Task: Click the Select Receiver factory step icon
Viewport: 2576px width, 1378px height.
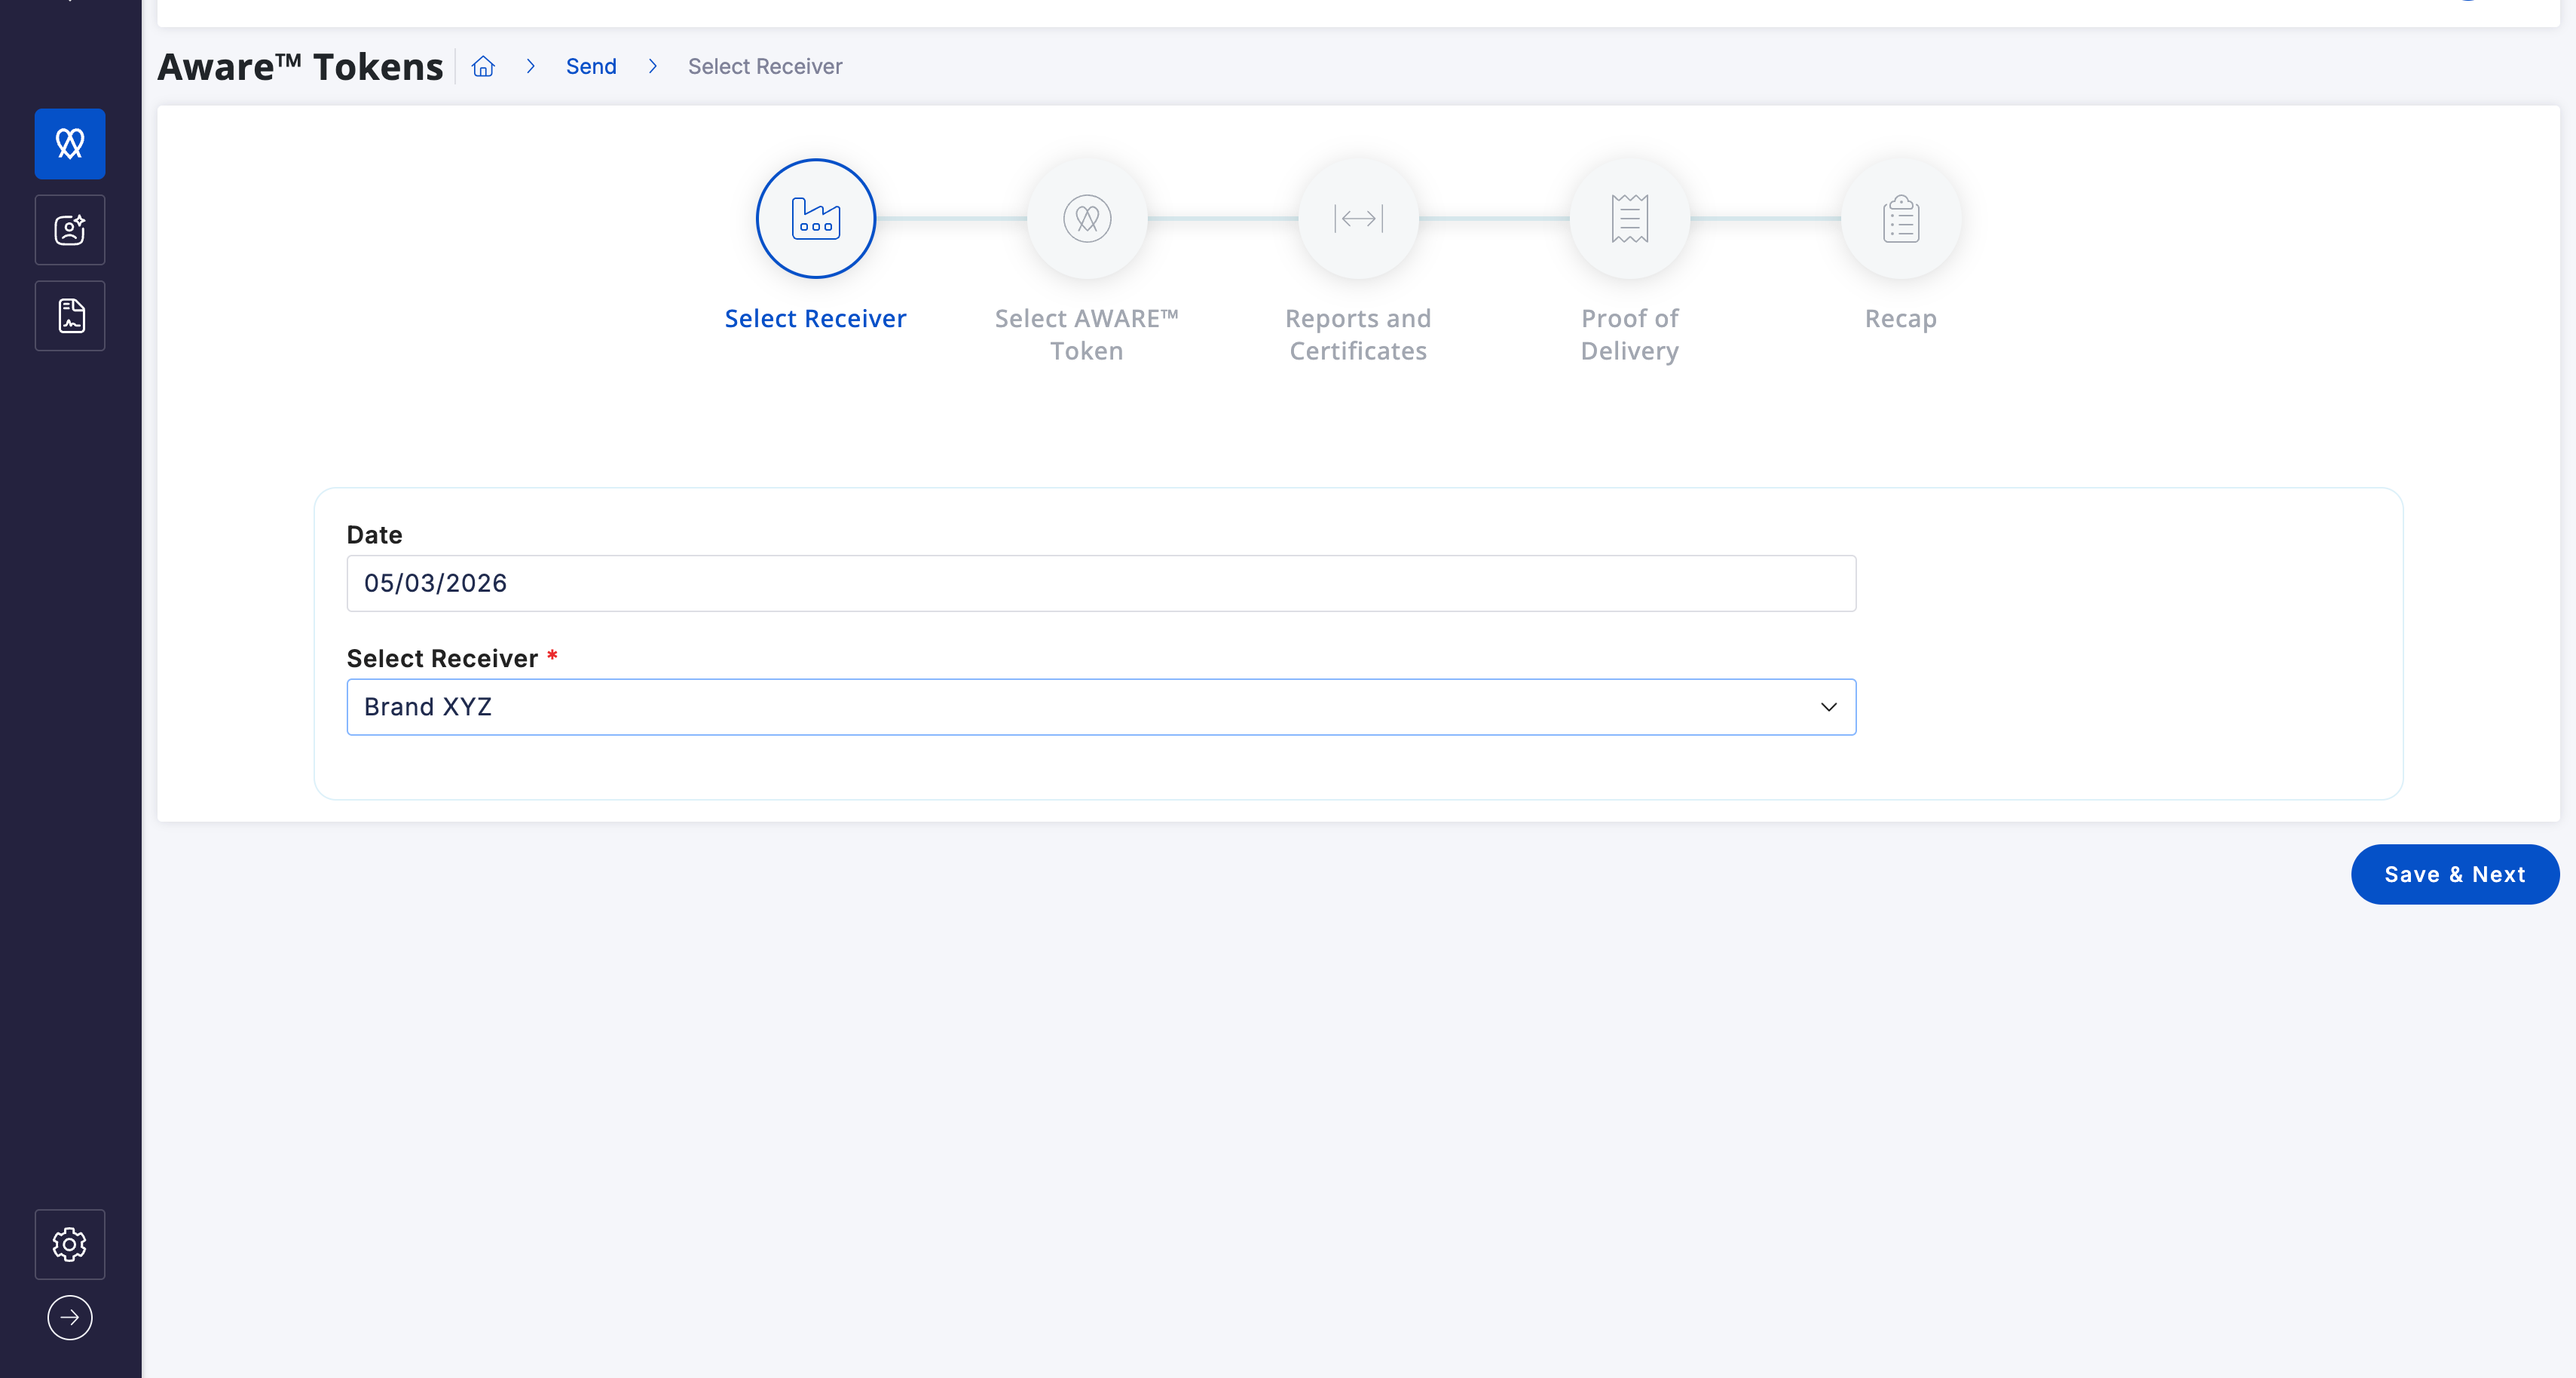Action: point(816,218)
